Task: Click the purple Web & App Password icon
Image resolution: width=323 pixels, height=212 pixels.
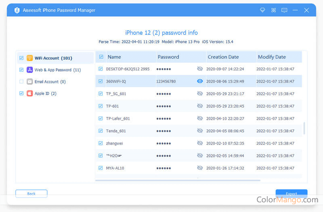Action: point(29,70)
